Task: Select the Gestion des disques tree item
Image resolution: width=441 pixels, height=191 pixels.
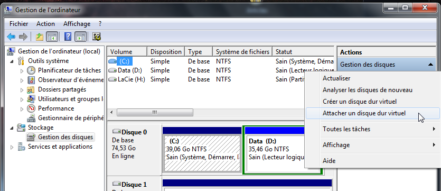Action: (65, 137)
